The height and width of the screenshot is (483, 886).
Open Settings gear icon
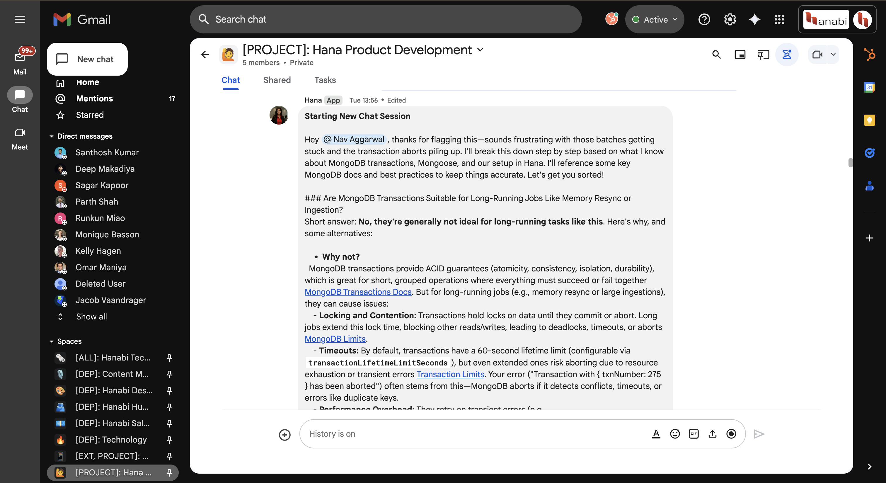[x=730, y=19]
